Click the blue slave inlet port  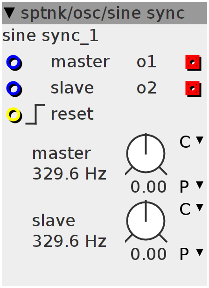(14, 89)
